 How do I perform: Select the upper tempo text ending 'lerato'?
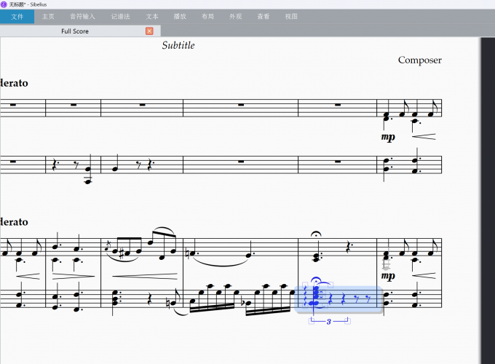click(15, 83)
